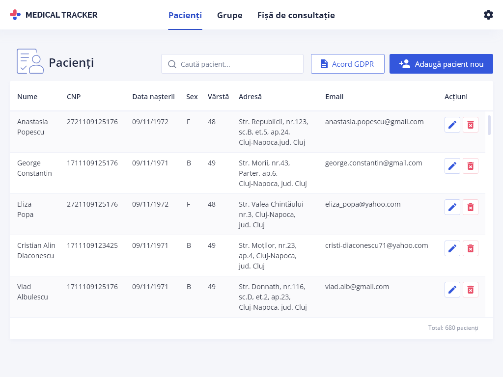
Task: Click the Email column header
Action: point(334,97)
